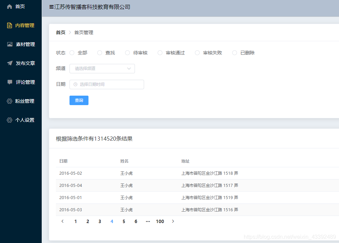The width and height of the screenshot is (339, 243).
Task: Go to previous page with left arrow
Action: pyautogui.click(x=62, y=221)
